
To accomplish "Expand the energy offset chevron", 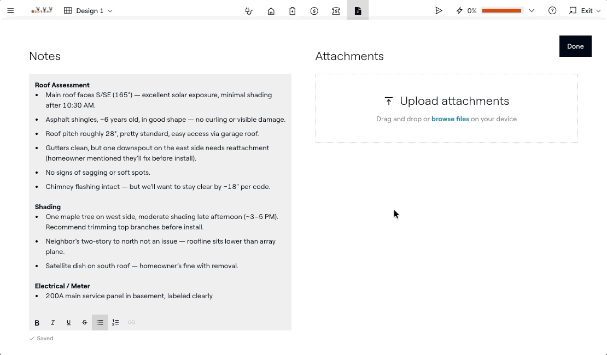I will pyautogui.click(x=532, y=10).
